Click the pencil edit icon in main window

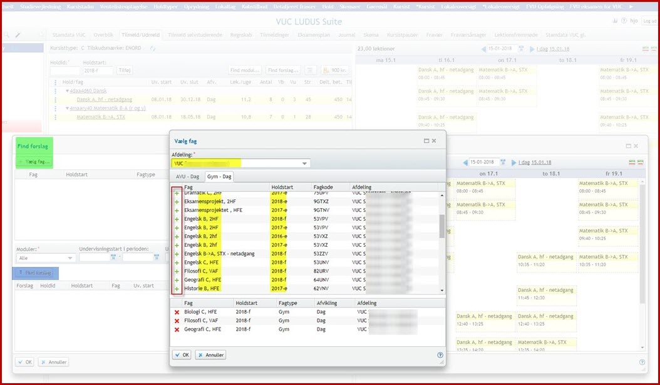click(18, 35)
